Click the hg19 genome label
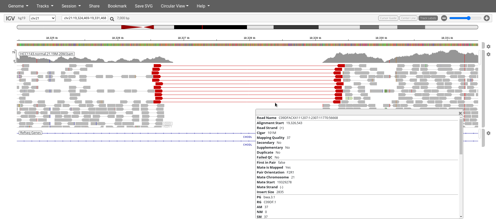The width and height of the screenshot is (496, 219). pos(22,18)
